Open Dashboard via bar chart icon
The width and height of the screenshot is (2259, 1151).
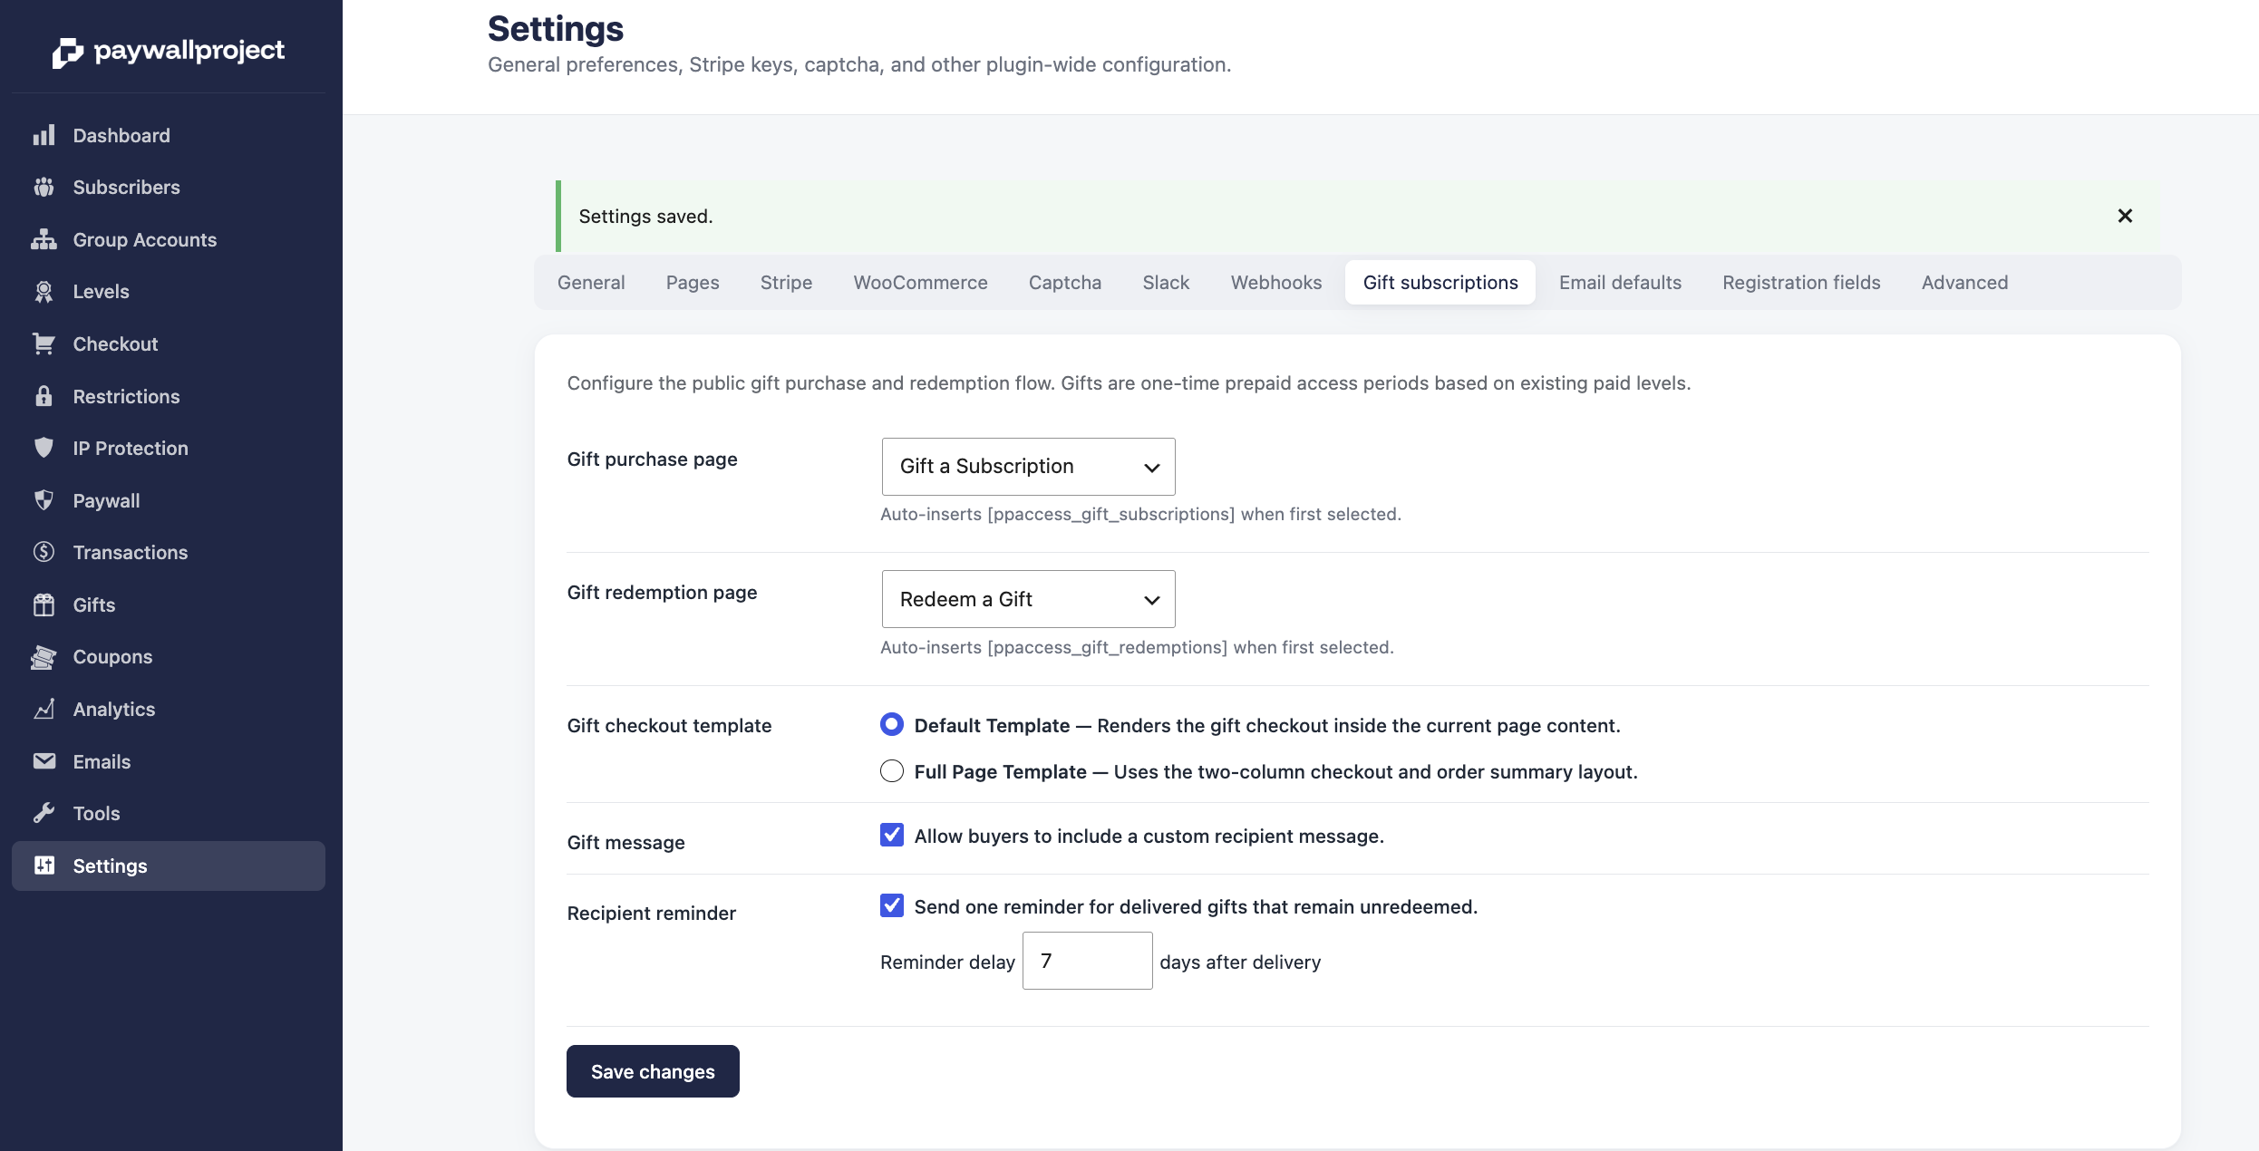[x=44, y=135]
